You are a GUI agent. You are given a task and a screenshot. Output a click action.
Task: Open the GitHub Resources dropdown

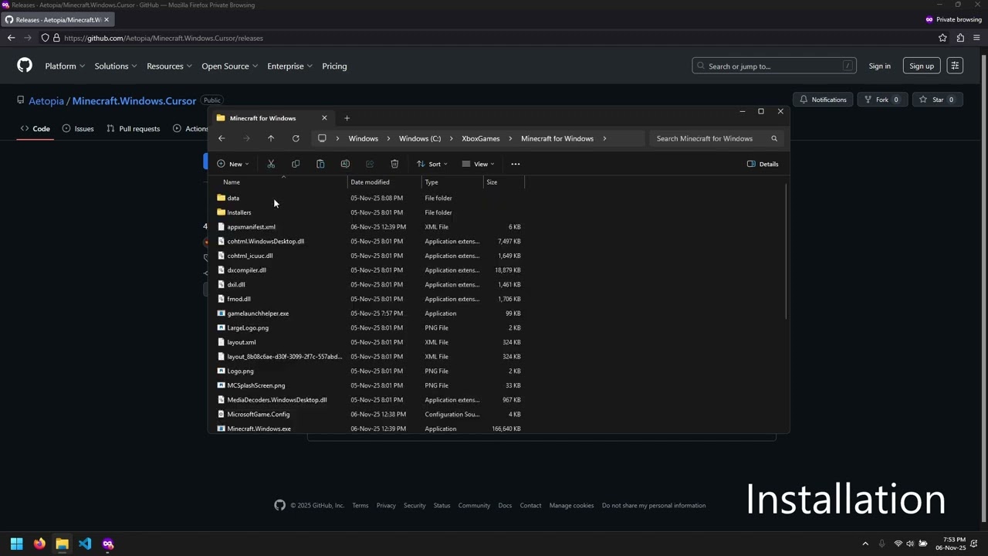click(x=170, y=66)
